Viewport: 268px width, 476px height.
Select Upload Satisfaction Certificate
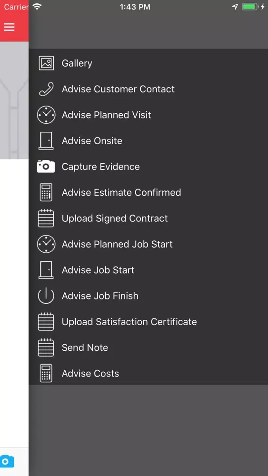148,321
